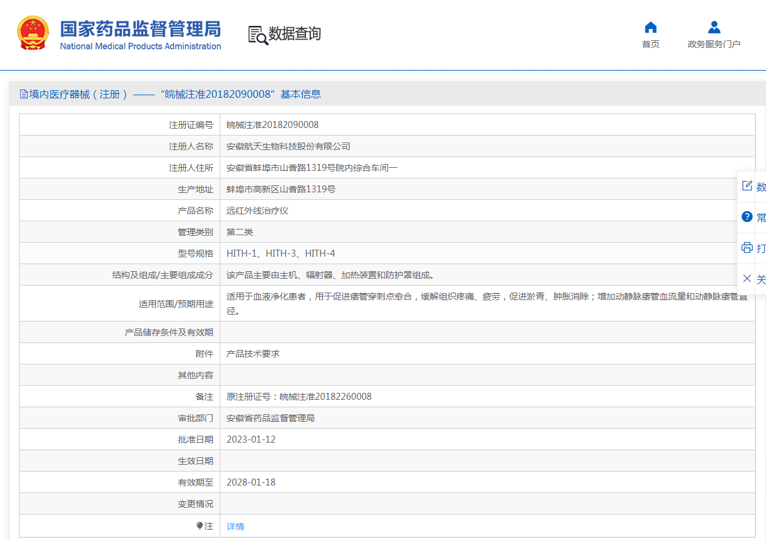The width and height of the screenshot is (766, 541).
Task: Select approval date 2023-01-12
Action: pos(251,439)
